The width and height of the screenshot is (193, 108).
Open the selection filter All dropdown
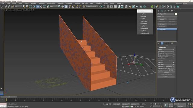pyautogui.click(x=18, y=6)
